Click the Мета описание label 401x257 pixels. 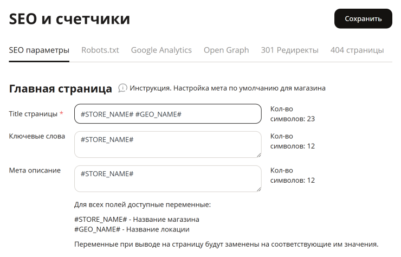(x=35, y=170)
